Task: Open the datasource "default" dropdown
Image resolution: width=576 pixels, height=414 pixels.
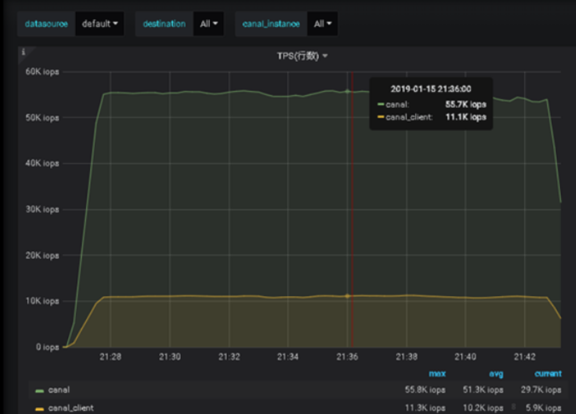Action: coord(99,24)
